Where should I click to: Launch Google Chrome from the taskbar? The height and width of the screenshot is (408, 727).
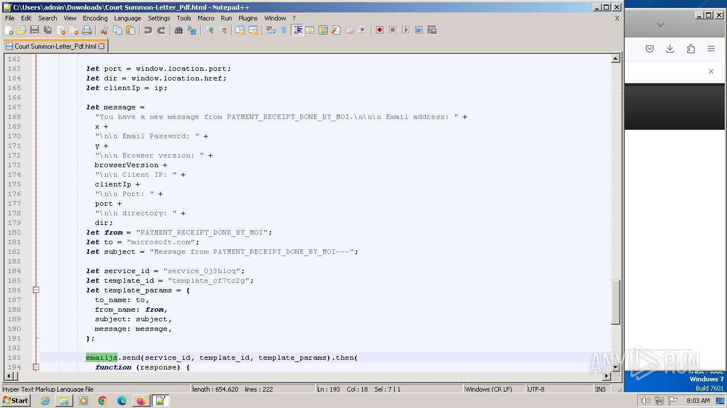point(103,401)
